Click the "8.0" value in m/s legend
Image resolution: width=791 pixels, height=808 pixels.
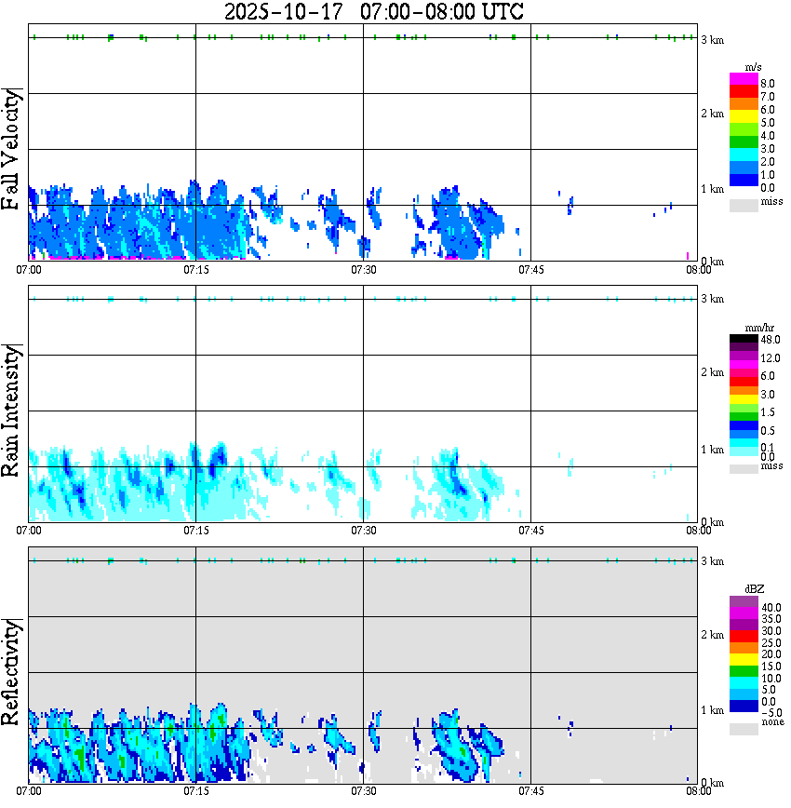[768, 84]
